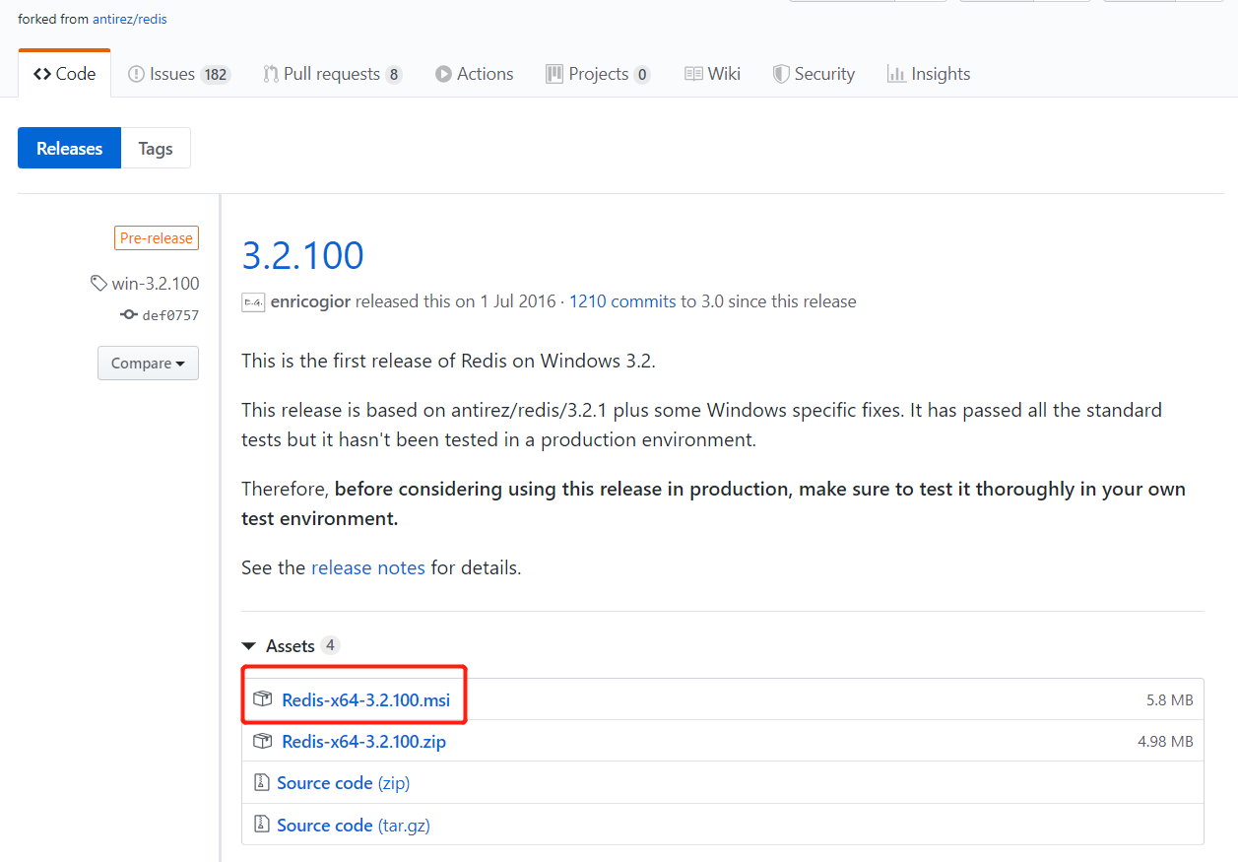This screenshot has height=862, width=1238.
Task: Open the Projects tab
Action: click(597, 74)
